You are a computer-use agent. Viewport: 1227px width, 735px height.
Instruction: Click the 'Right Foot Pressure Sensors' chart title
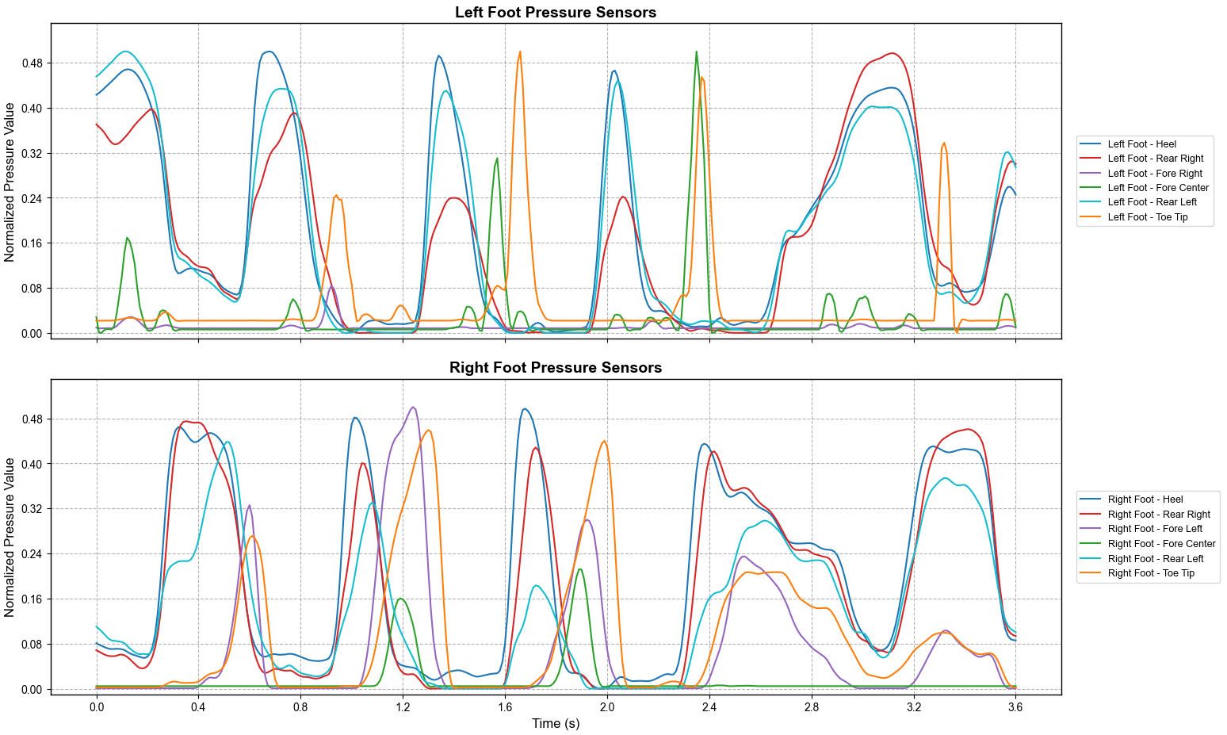click(555, 368)
